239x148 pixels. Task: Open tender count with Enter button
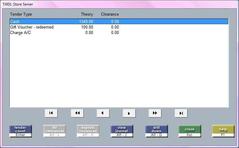point(20,131)
